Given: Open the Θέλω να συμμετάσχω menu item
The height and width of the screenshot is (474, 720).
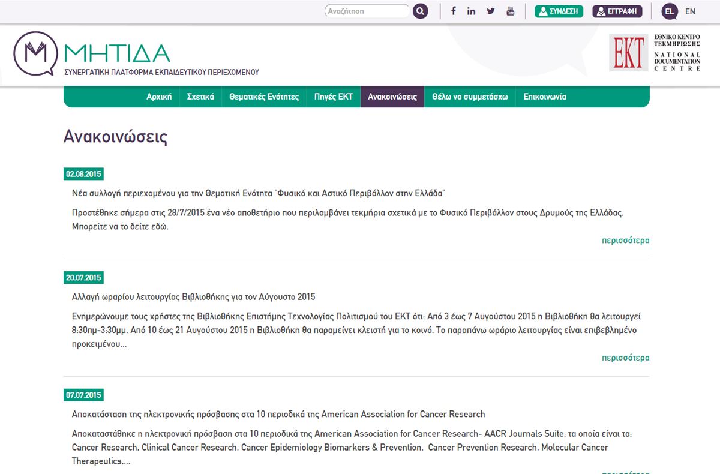Looking at the screenshot, I should coord(470,97).
